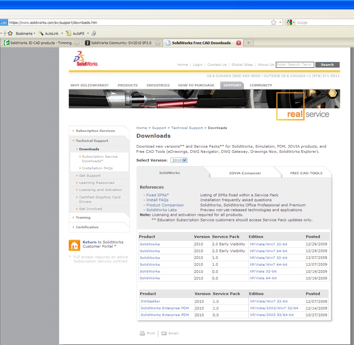This screenshot has height=345, width=354.
Task: Download SolidWorks 2.0 Early Visibility 64-bit edition
Action: [x=268, y=251]
